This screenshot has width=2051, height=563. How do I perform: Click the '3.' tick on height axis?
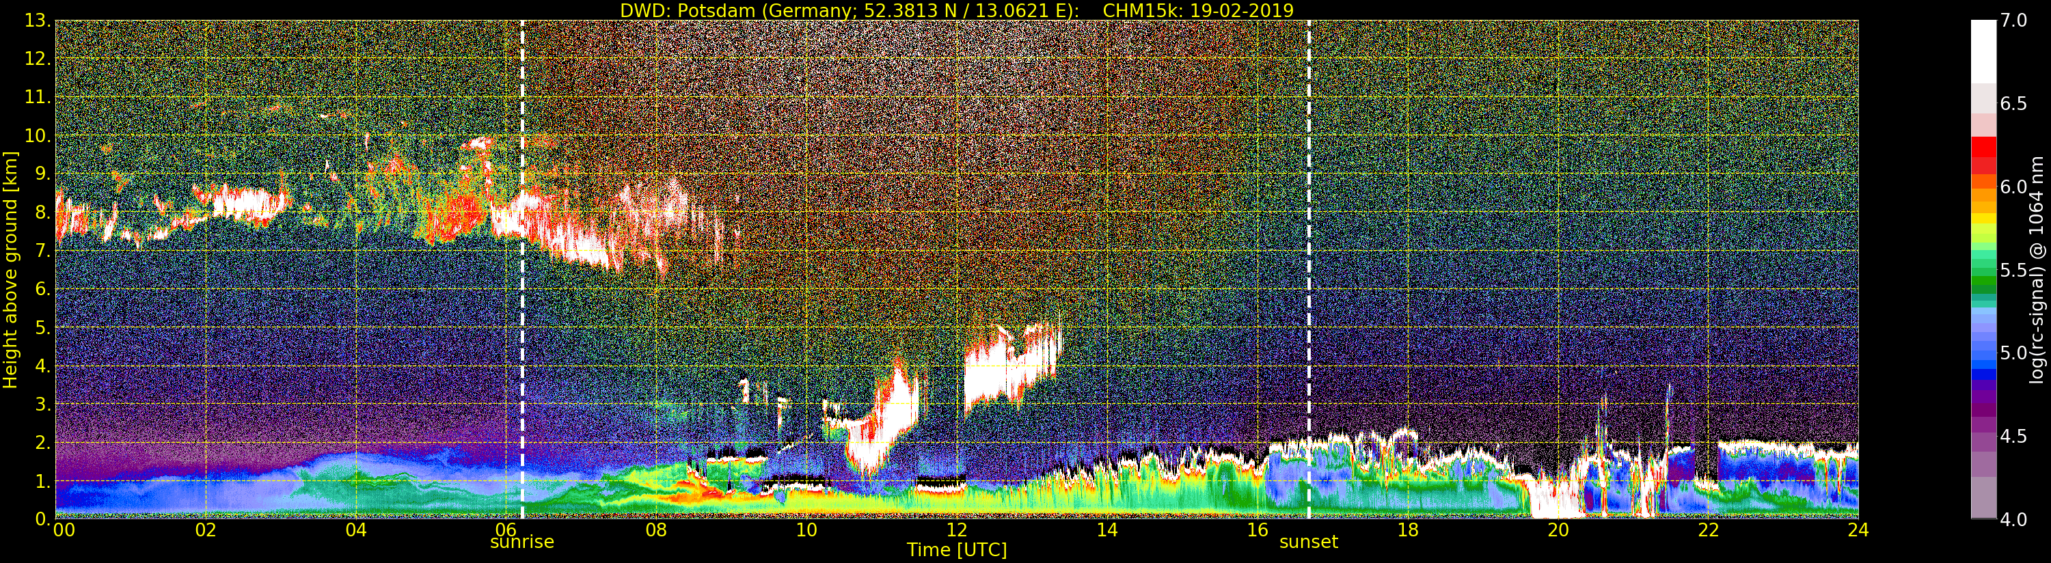42,404
